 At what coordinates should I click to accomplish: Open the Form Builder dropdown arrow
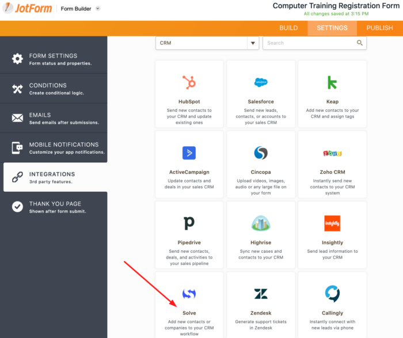tap(98, 9)
